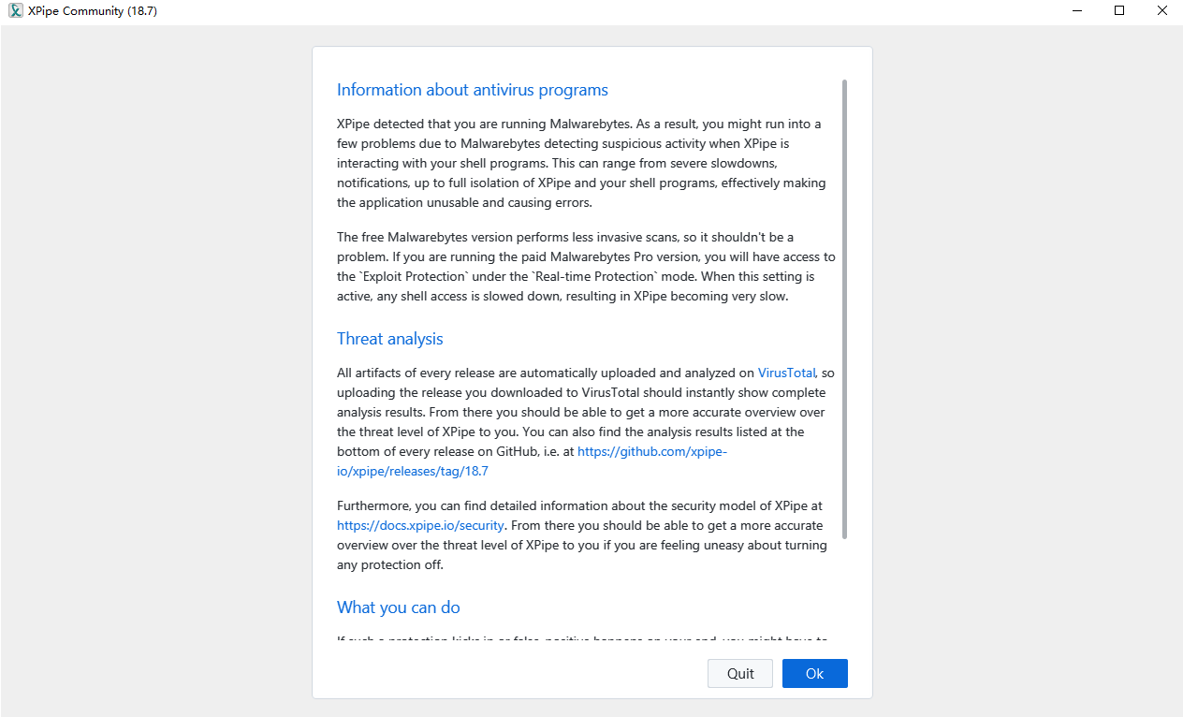Click paragraph starting 'XPipe detected that you'
Image resolution: width=1183 pixels, height=717 pixels.
(x=580, y=163)
